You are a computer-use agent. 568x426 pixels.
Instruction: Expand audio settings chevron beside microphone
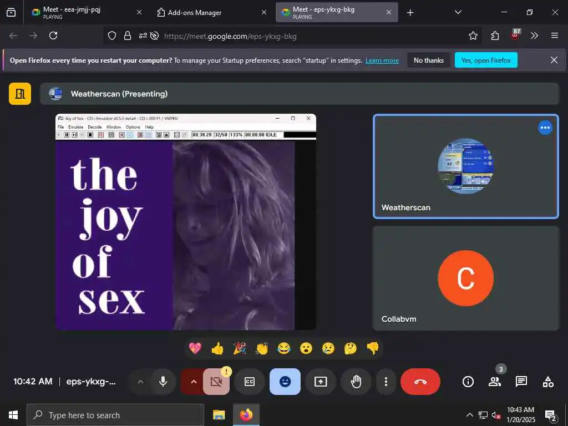pyautogui.click(x=140, y=382)
